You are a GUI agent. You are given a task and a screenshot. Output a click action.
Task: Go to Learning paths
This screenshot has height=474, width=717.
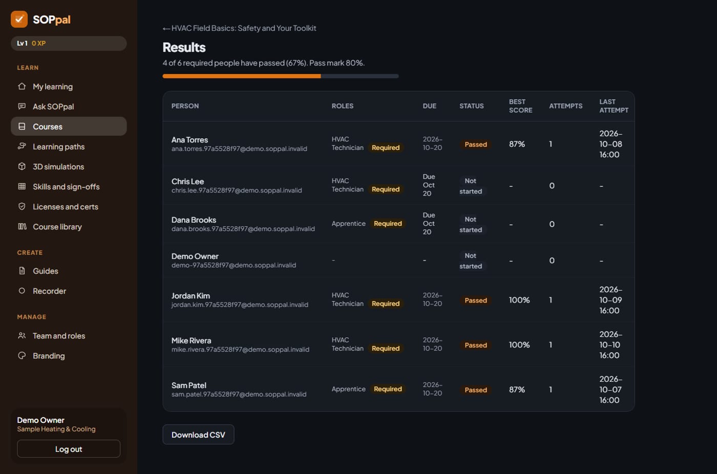click(69, 146)
